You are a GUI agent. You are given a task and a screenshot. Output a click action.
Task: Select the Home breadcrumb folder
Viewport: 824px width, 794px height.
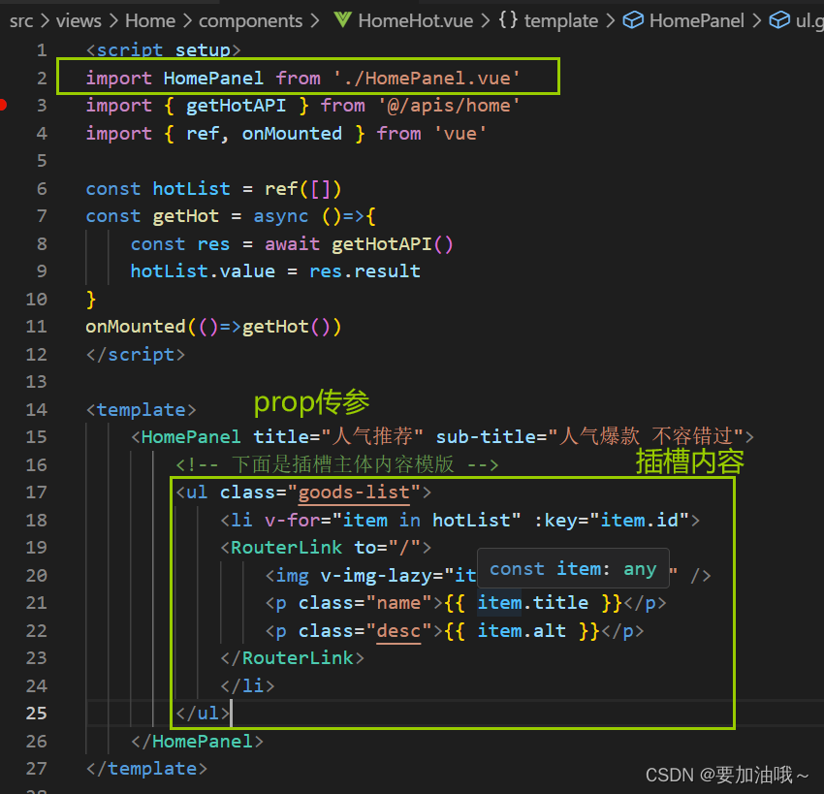click(x=150, y=21)
